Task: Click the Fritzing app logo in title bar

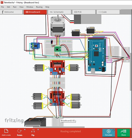Action: point(2,2)
